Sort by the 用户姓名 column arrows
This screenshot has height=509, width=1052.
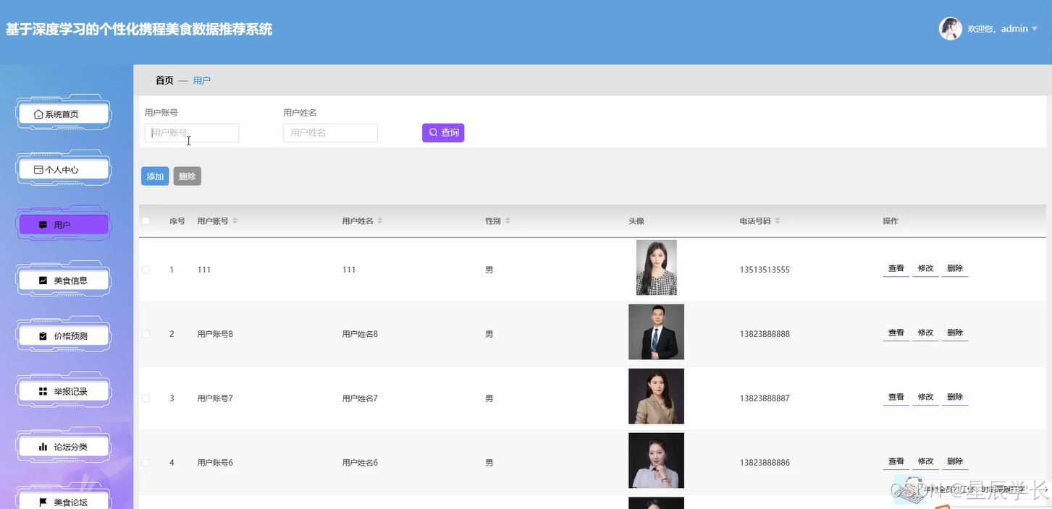380,221
